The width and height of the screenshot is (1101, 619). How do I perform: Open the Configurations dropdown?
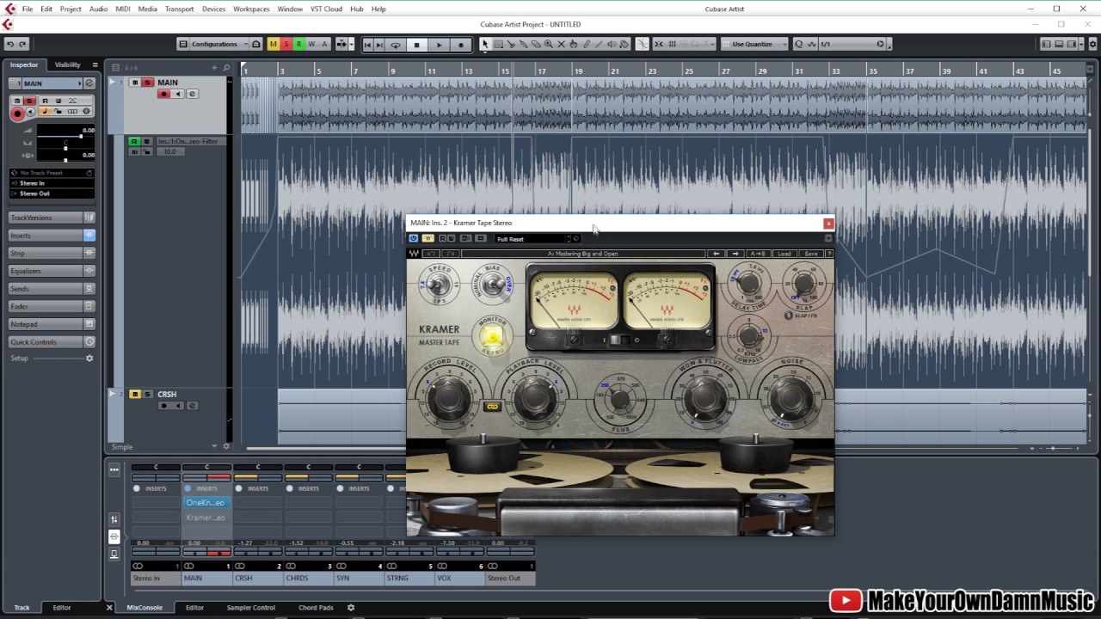pos(212,44)
